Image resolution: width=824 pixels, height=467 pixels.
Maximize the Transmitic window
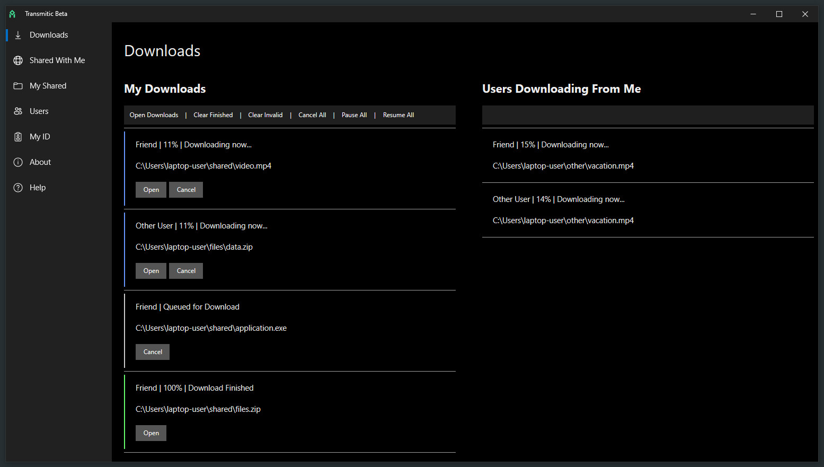(x=779, y=14)
